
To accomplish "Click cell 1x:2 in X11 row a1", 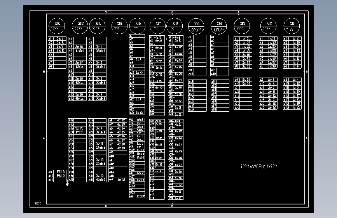I will point(295,39).
